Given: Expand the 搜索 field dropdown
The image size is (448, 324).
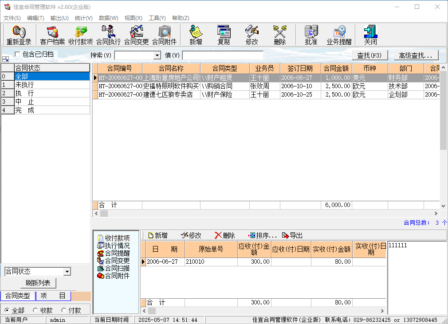Looking at the screenshot, I should 157,55.
